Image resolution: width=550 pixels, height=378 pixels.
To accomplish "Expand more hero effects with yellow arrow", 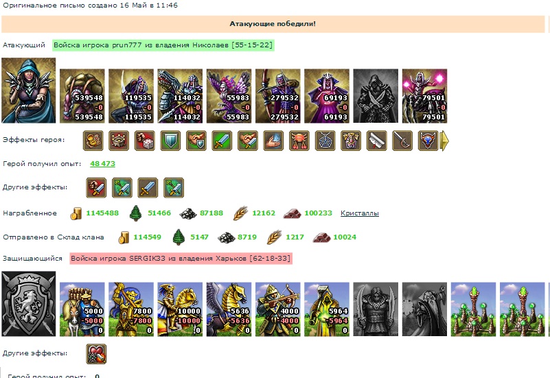I will click(444, 141).
